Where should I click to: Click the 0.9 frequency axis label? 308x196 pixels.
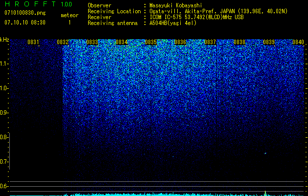4,113
